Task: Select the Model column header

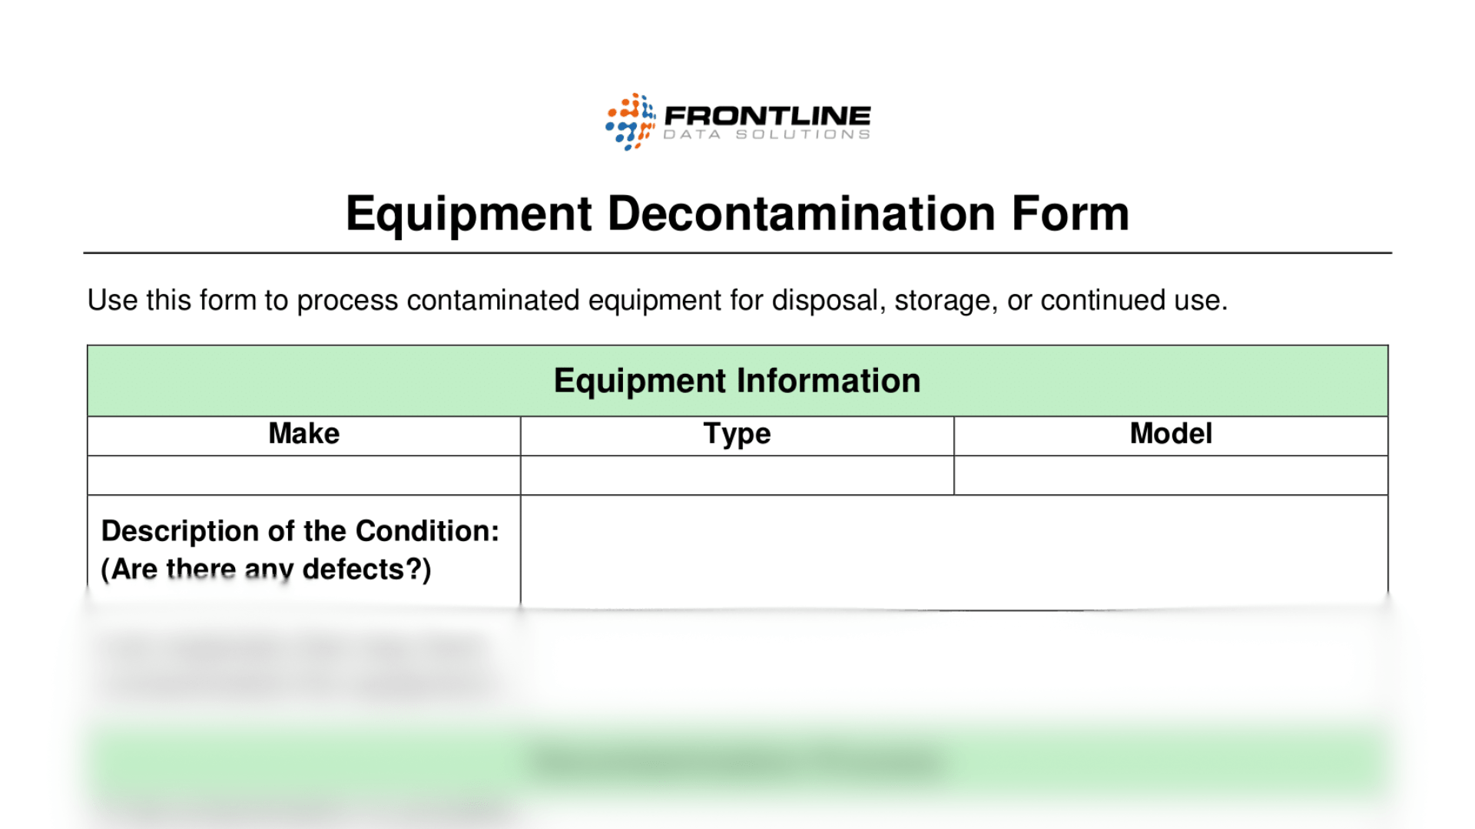Action: pos(1171,434)
